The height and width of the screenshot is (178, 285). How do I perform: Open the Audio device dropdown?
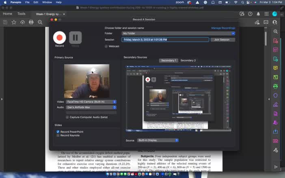[x=91, y=107]
